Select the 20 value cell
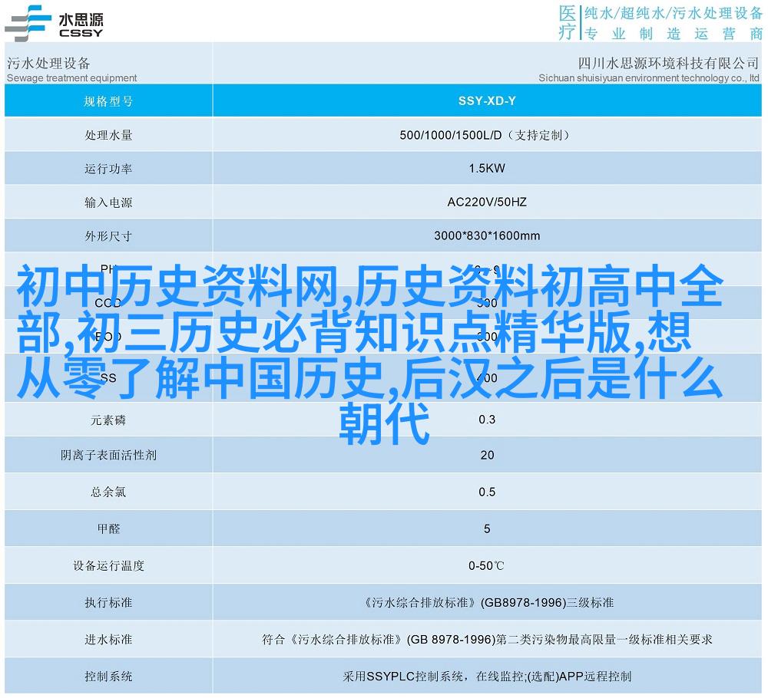This screenshot has height=698, width=768. [x=488, y=455]
